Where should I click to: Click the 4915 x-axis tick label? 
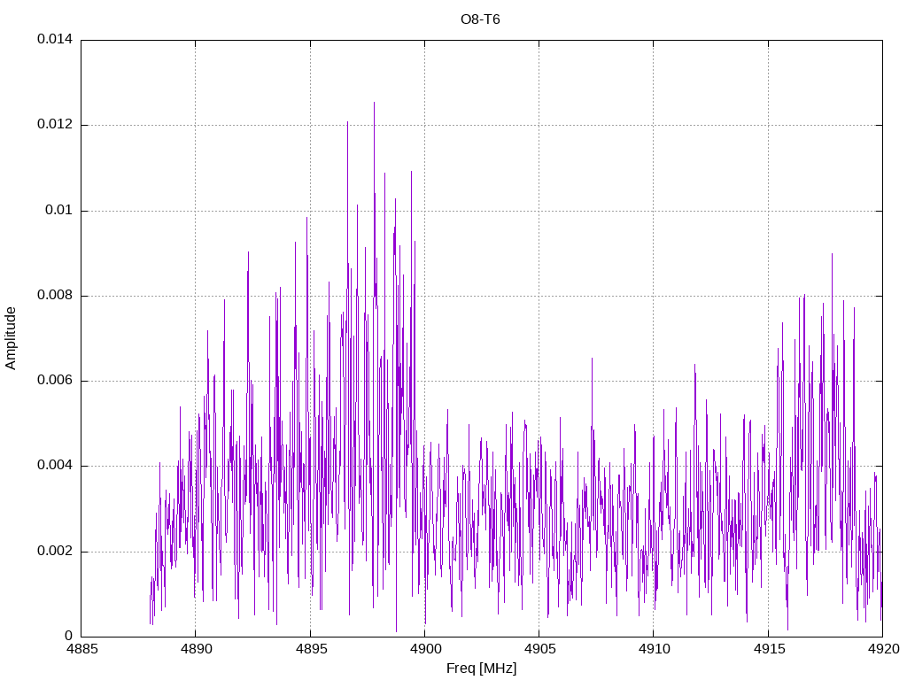pos(769,649)
